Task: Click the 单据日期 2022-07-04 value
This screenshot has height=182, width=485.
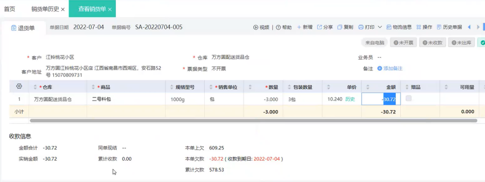Action: click(89, 27)
